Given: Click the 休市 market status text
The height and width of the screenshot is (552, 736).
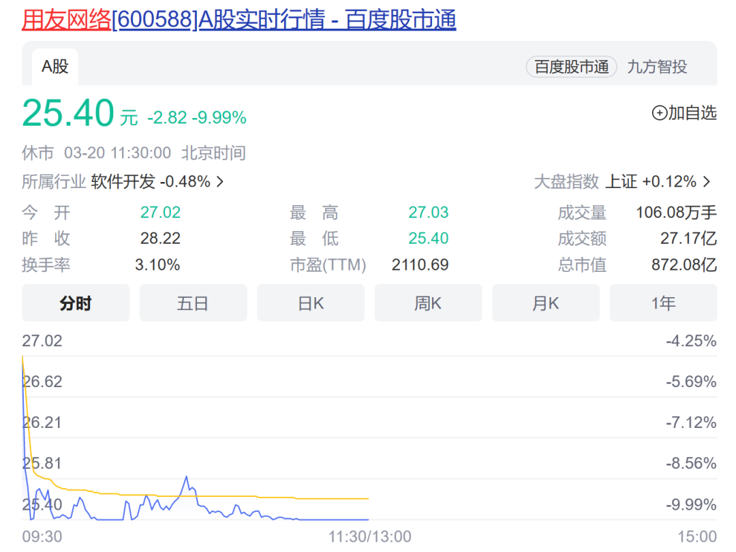Looking at the screenshot, I should 37,153.
